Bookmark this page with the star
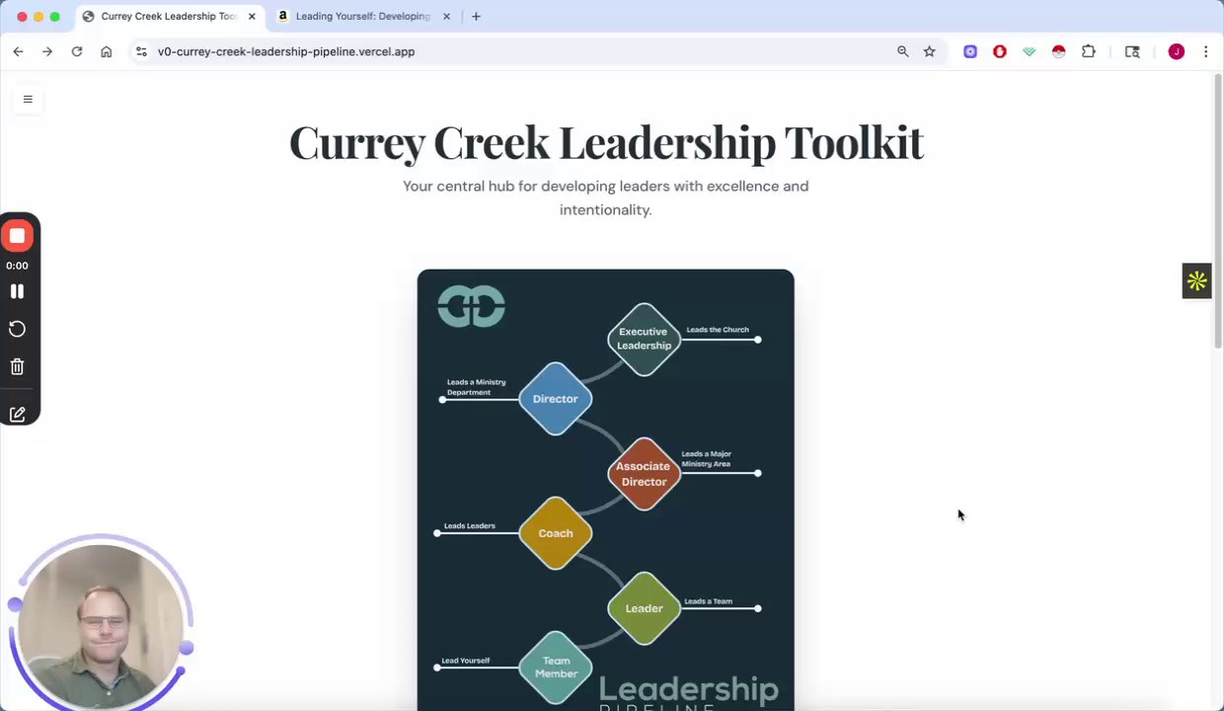Screen dimensions: 1224x711 pos(929,51)
